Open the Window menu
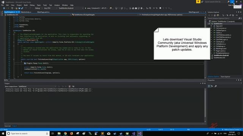 [65, 5]
